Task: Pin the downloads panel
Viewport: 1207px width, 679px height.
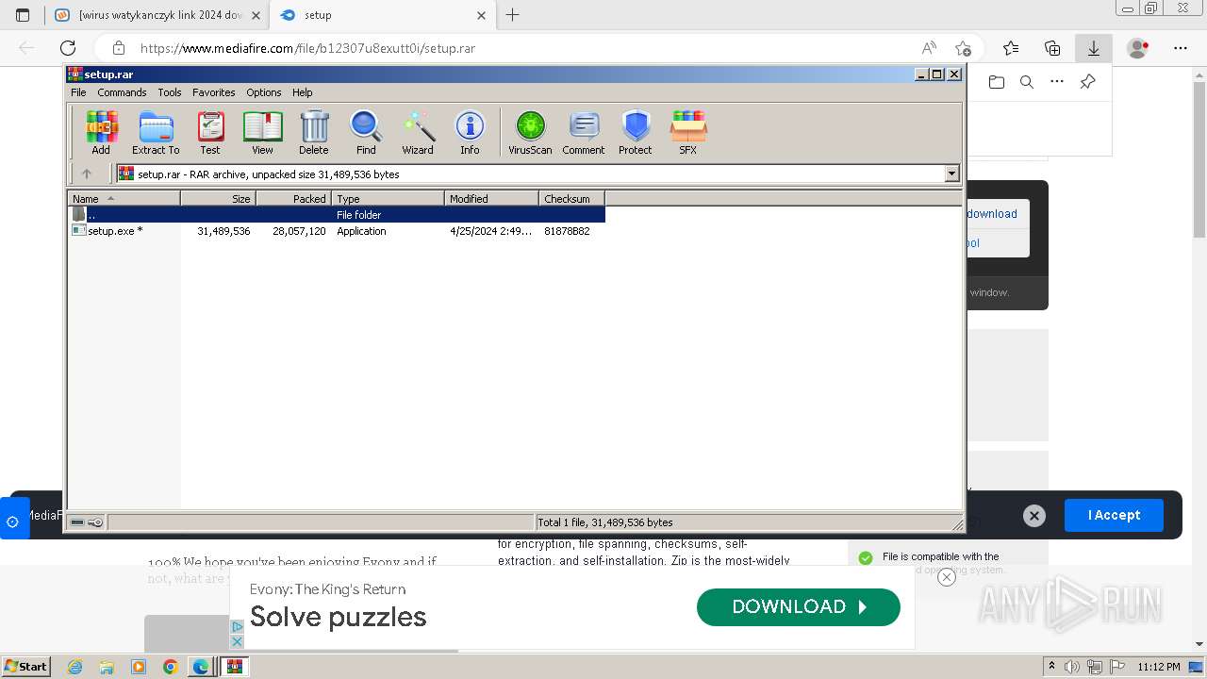Action: [x=1087, y=82]
